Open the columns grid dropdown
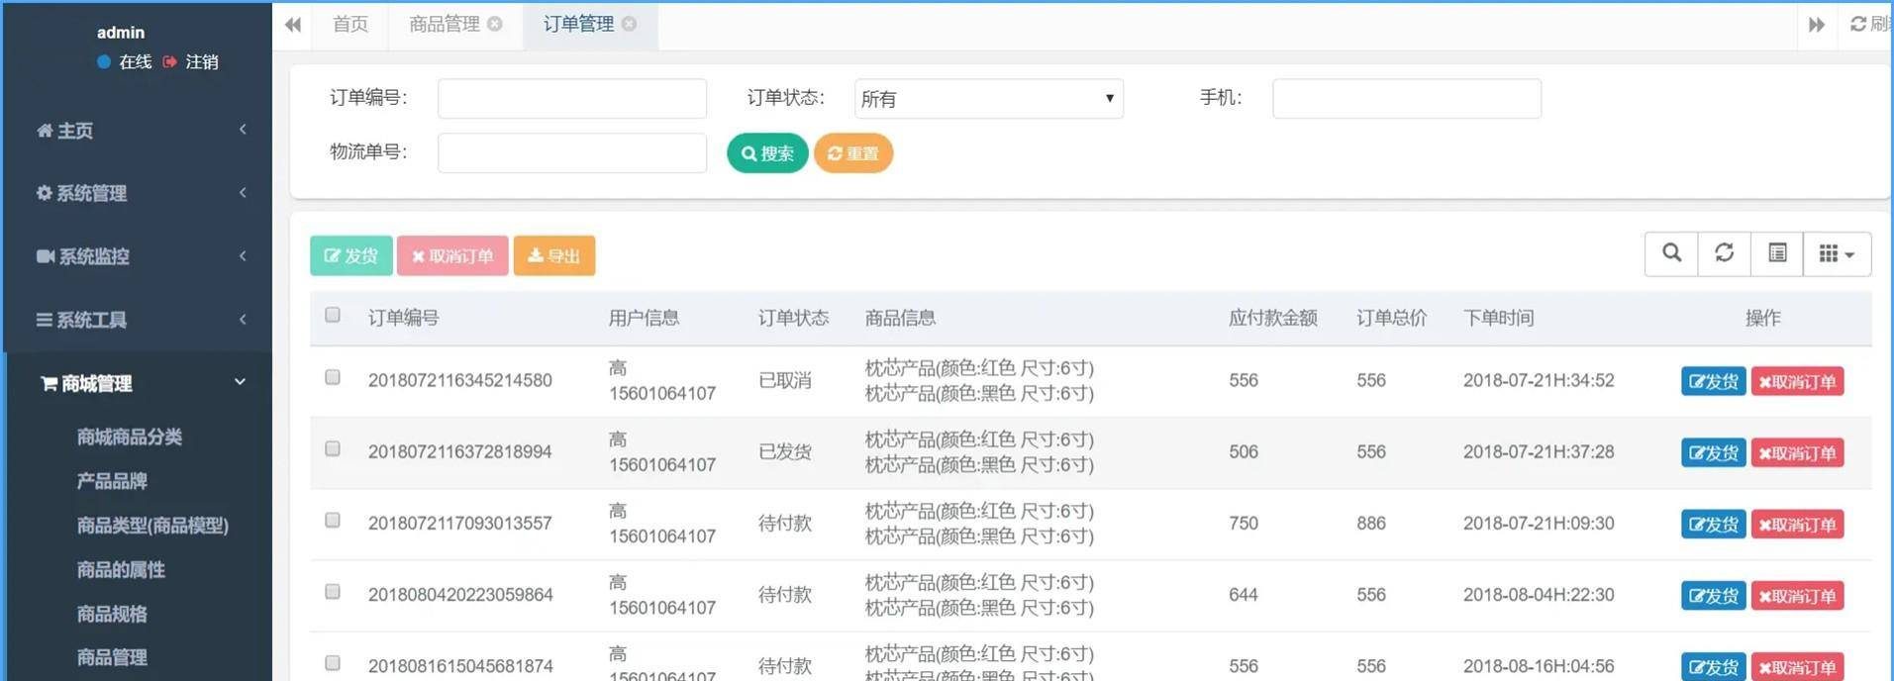The width and height of the screenshot is (1894, 681). pyautogui.click(x=1837, y=254)
